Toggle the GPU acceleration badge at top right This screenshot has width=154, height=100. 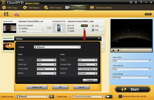click(148, 14)
